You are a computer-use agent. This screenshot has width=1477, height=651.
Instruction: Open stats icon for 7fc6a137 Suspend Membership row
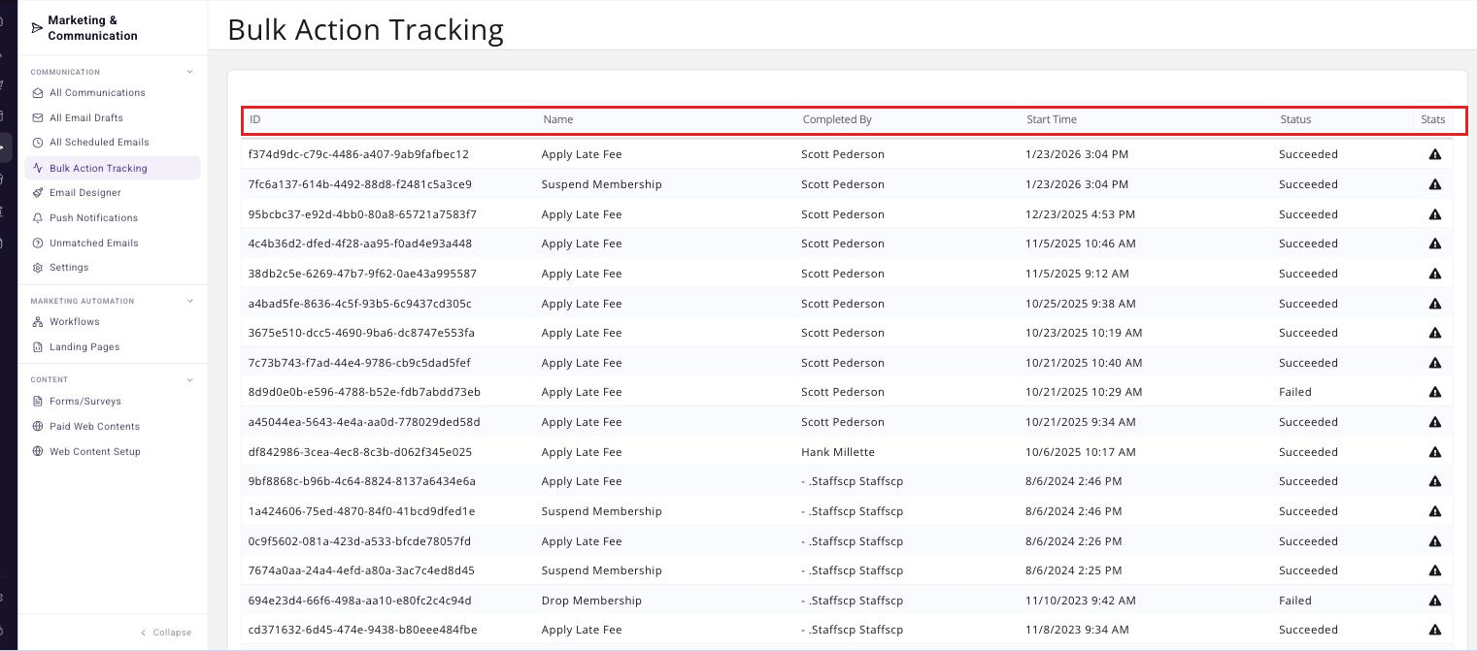pyautogui.click(x=1434, y=184)
